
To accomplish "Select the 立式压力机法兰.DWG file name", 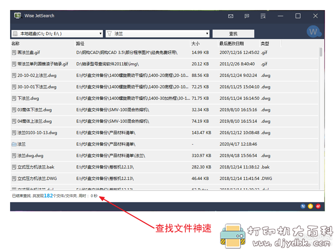I will click(x=37, y=179).
